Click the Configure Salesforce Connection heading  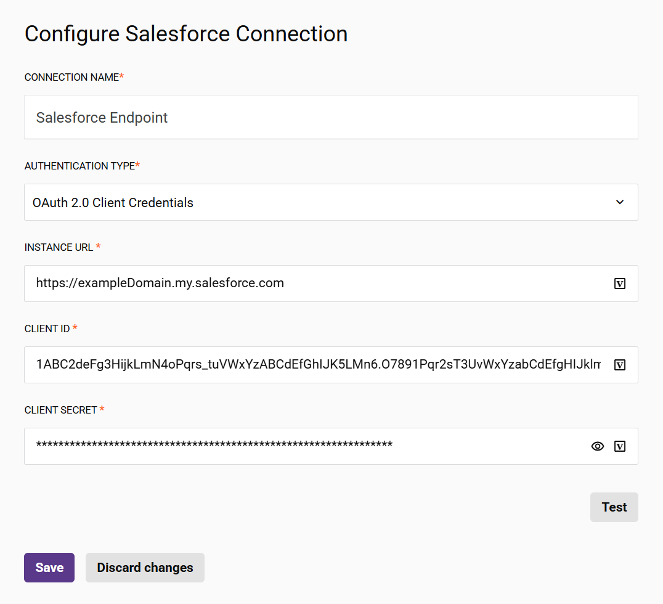[x=186, y=34]
